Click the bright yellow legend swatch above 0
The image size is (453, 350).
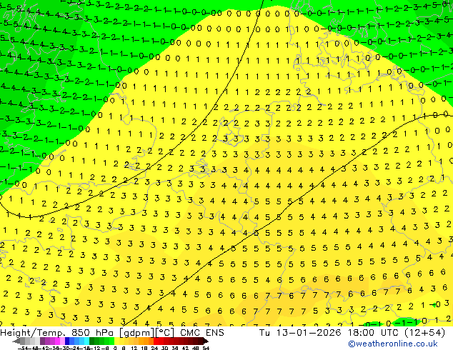116,341
